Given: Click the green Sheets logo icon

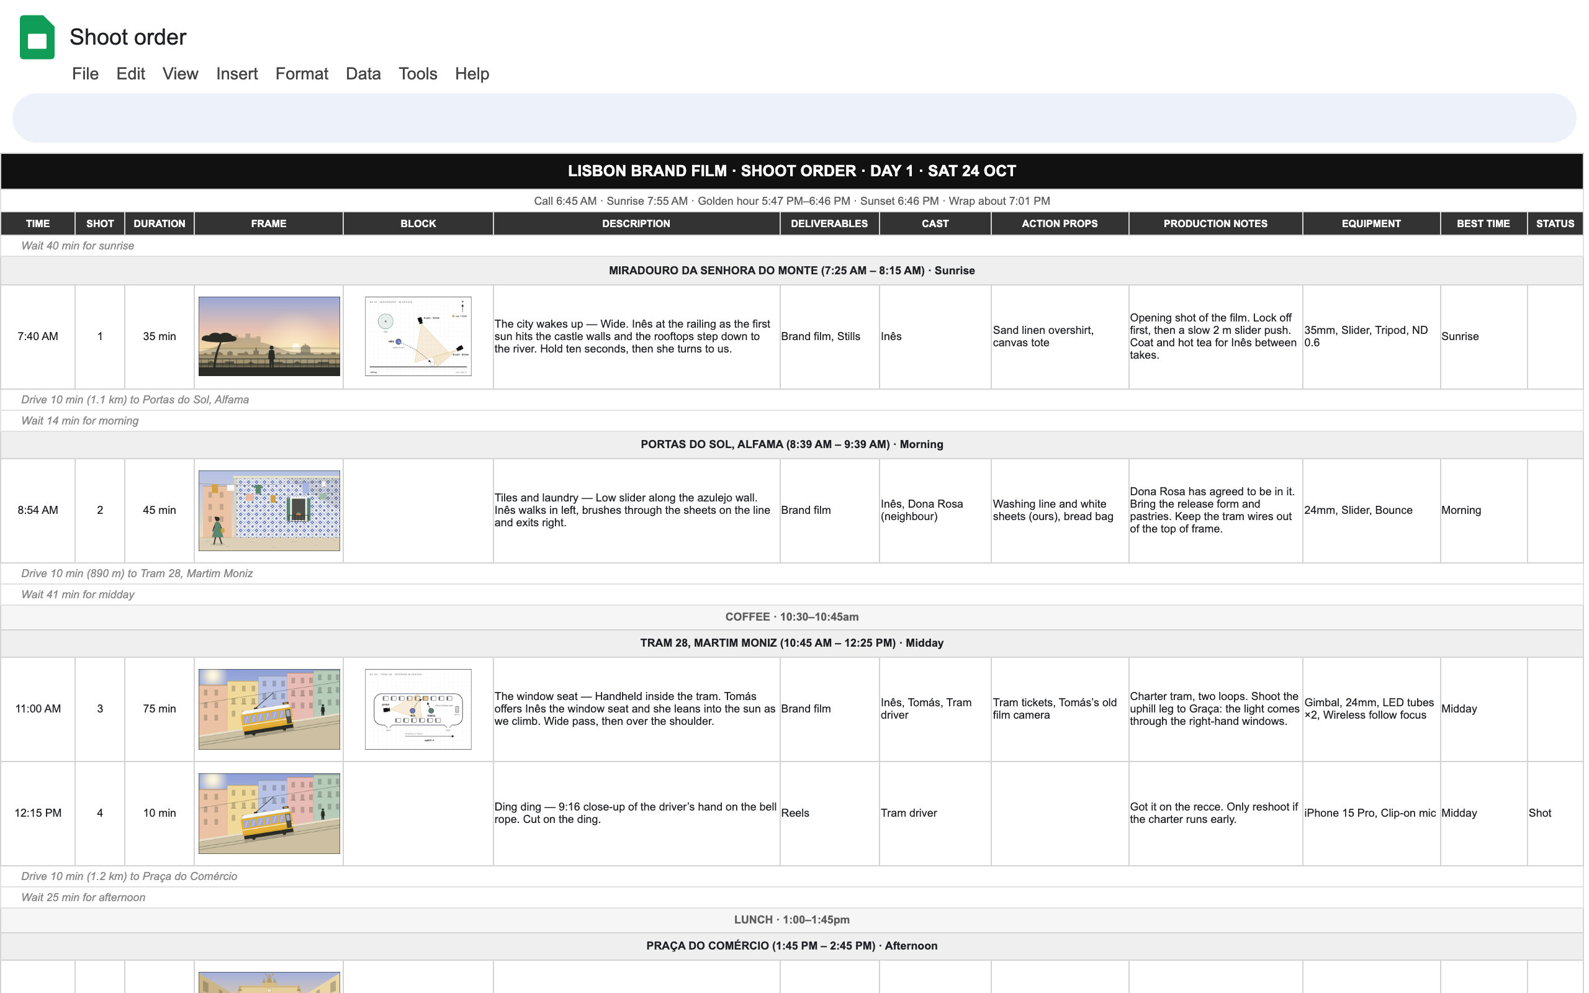Looking at the screenshot, I should pos(37,37).
